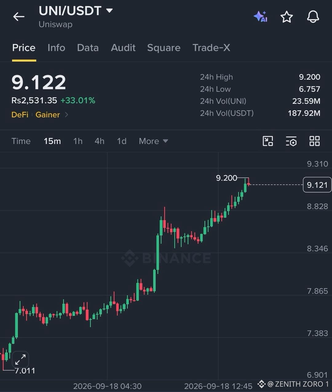Image resolution: width=332 pixels, height=392 pixels.
Task: Open the Square tab
Action: tap(164, 48)
